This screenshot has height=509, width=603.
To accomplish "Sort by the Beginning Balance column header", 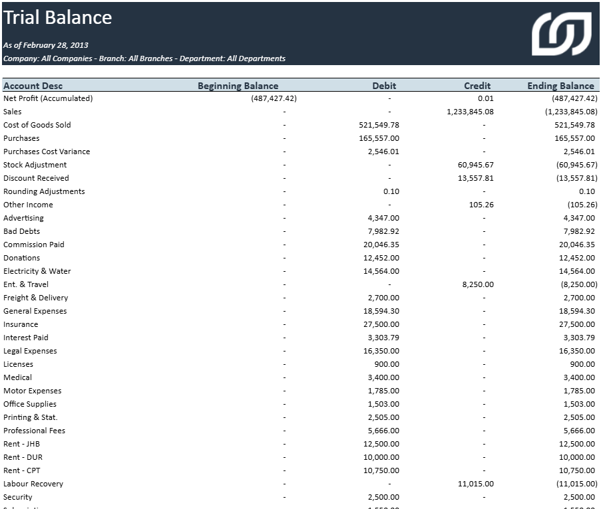I will 238,86.
